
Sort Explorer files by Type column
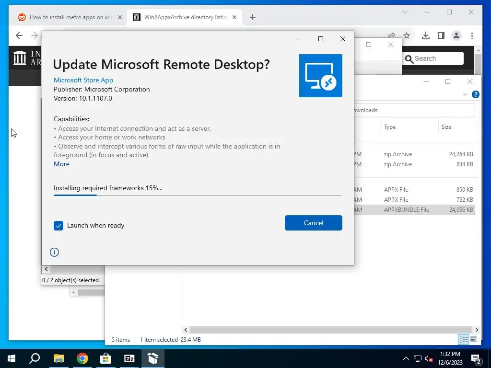coord(409,126)
